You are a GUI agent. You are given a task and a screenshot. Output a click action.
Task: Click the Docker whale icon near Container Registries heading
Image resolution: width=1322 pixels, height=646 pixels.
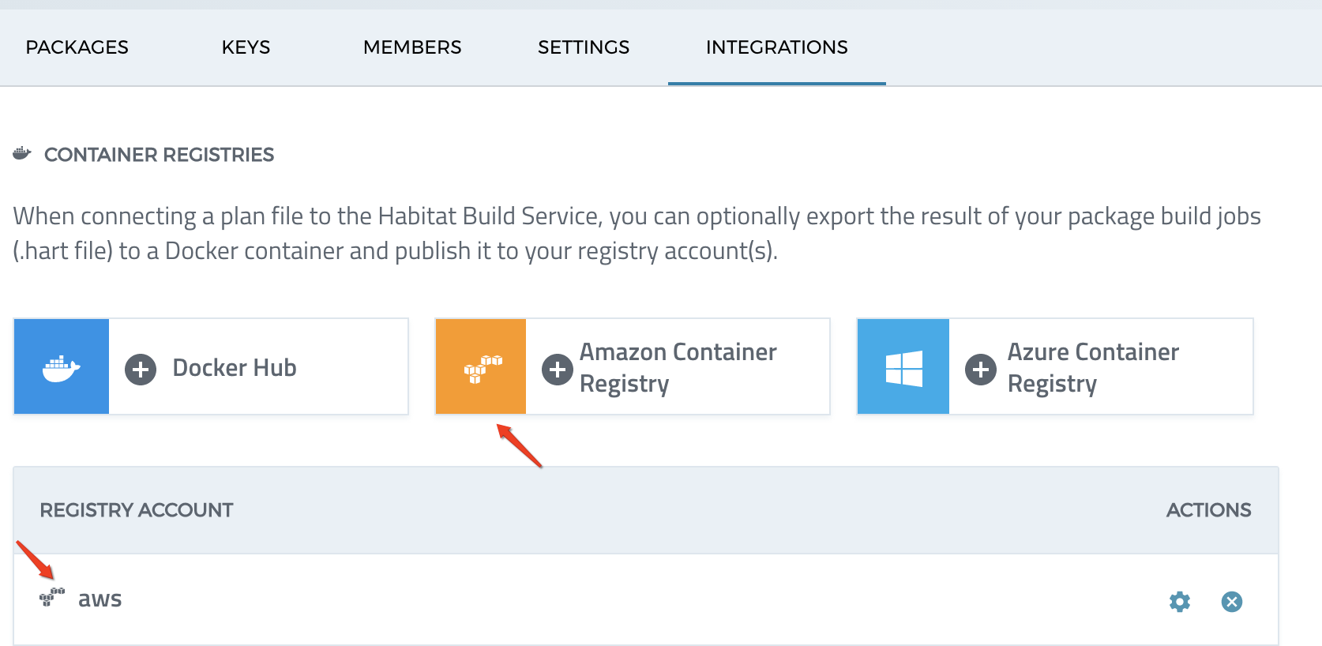tap(21, 153)
